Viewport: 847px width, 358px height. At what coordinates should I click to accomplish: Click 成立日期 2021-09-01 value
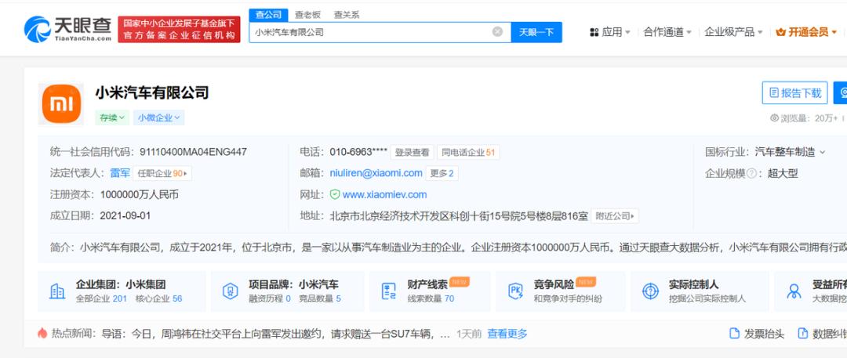125,216
